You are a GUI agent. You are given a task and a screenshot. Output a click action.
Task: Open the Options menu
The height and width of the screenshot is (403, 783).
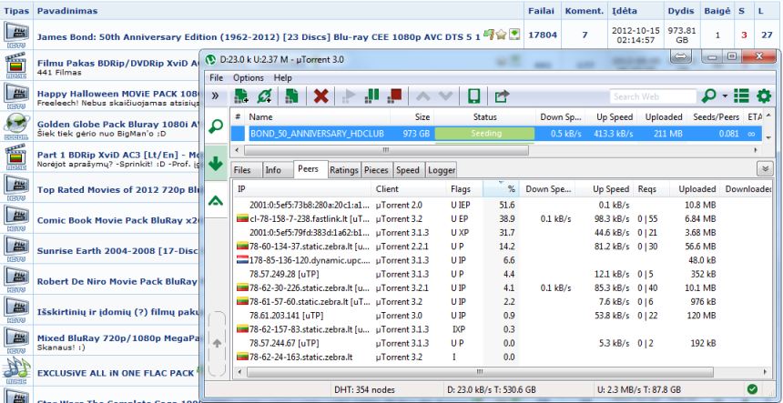coord(249,78)
